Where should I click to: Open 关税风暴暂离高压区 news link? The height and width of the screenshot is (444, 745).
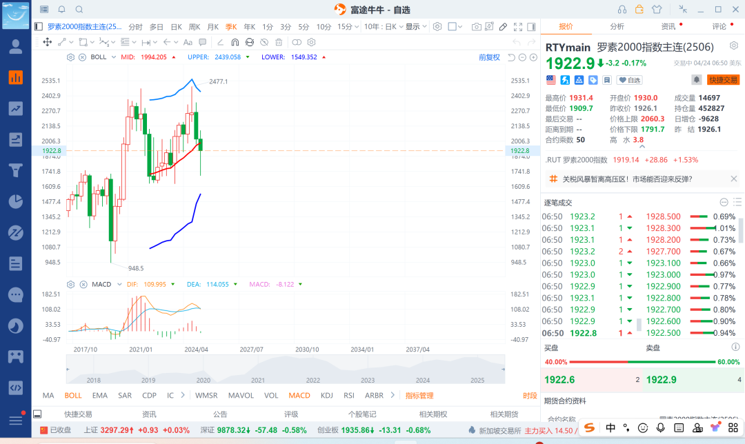pos(627,179)
